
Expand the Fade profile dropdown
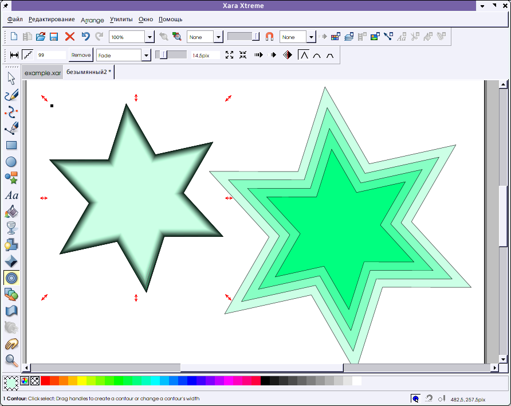[146, 56]
